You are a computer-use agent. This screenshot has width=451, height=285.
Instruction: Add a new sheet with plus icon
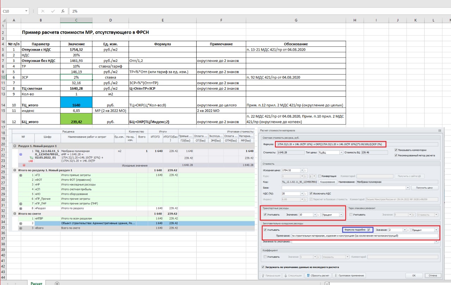pyautogui.click(x=57, y=283)
